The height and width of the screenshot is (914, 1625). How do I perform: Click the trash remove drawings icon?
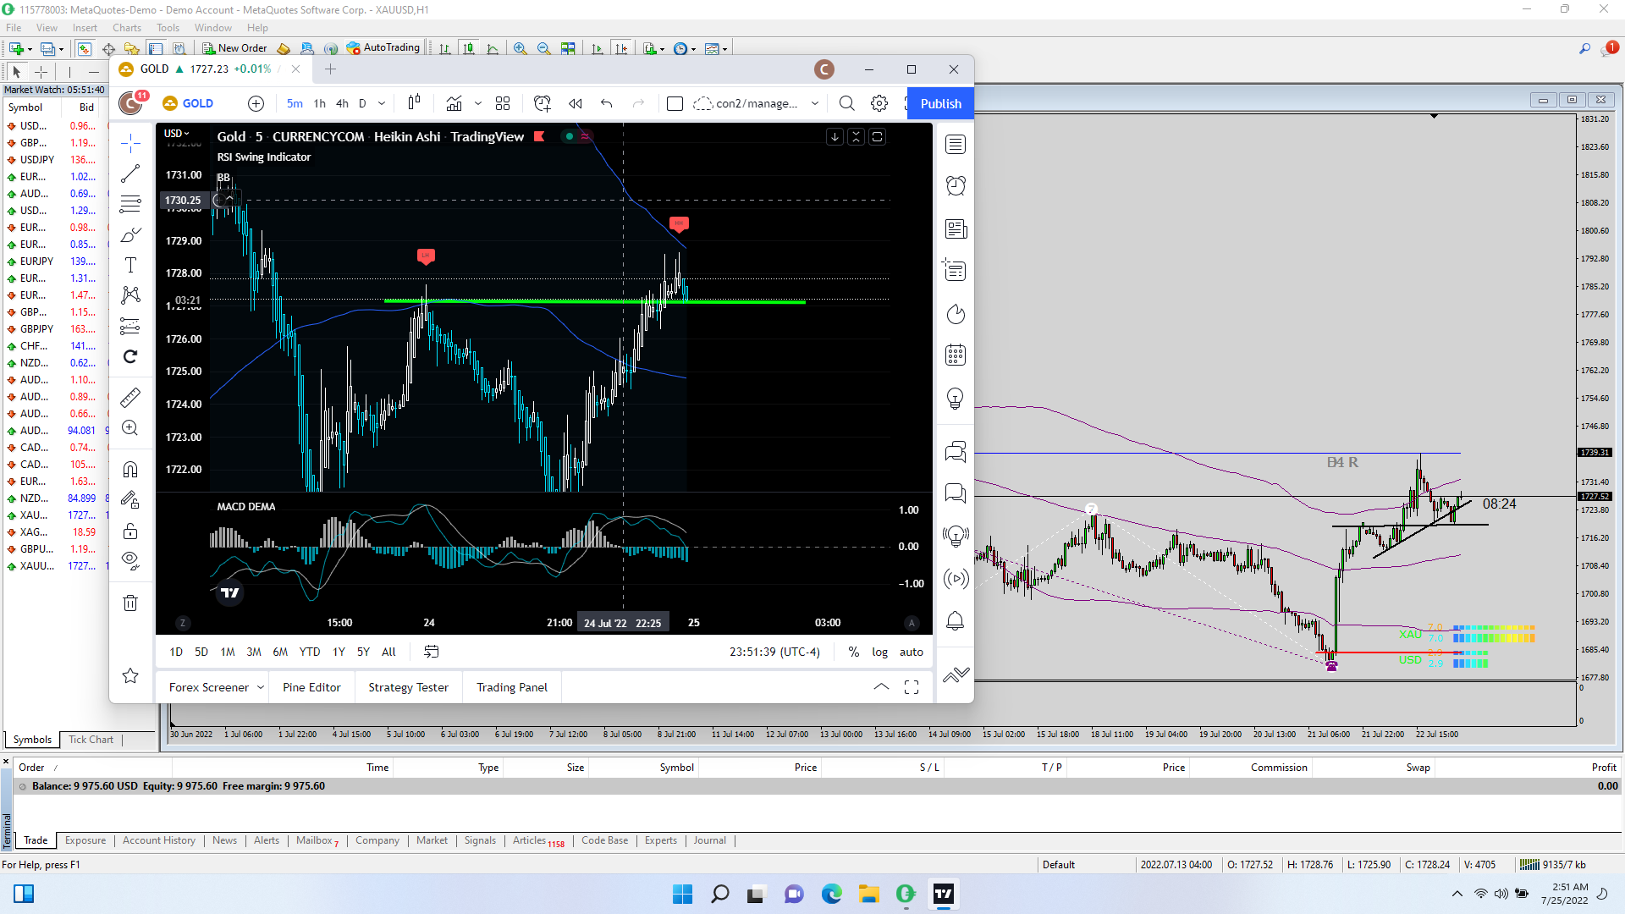[x=130, y=603]
